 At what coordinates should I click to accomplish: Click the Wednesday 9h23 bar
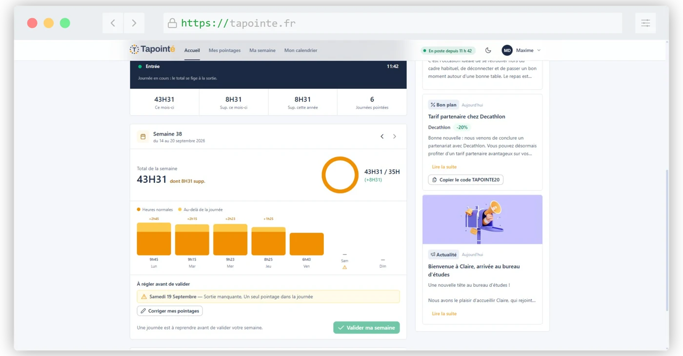coord(230,239)
